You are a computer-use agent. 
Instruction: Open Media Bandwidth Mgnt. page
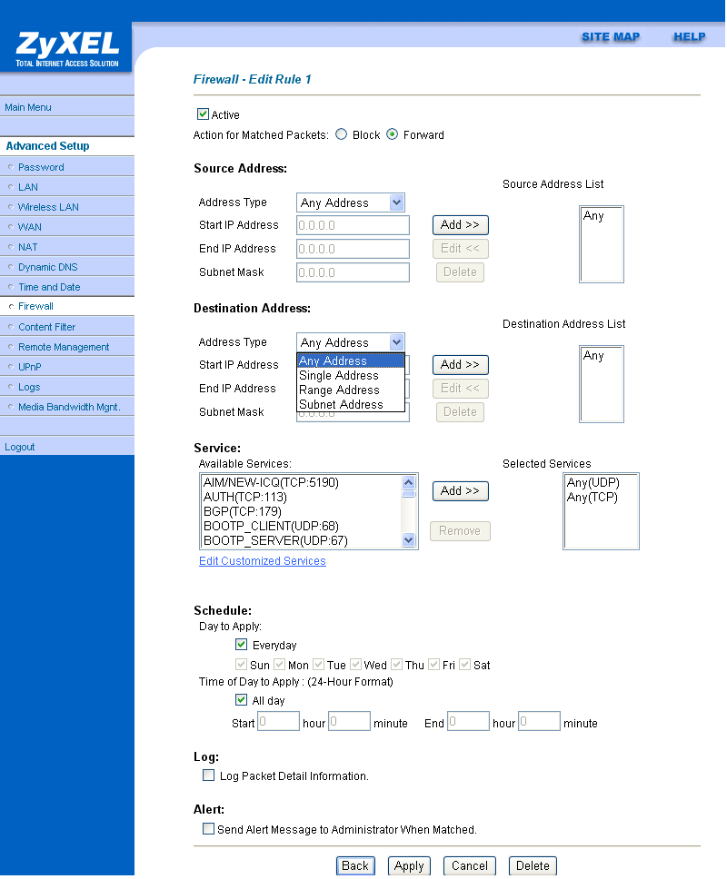[70, 407]
